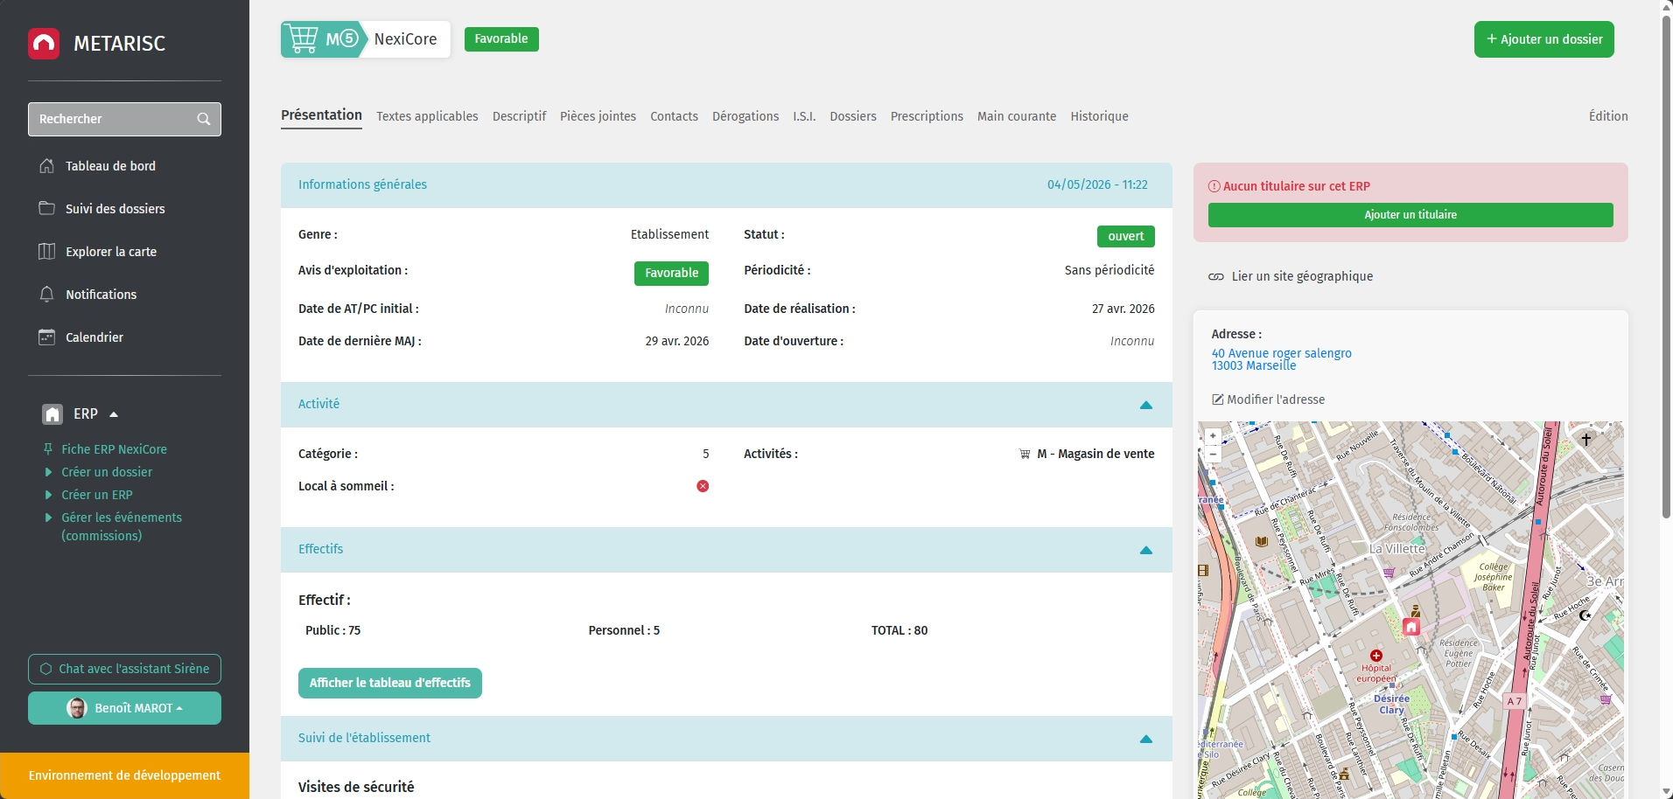The image size is (1673, 799).
Task: Click the red ERP marker on the map
Action: tap(1411, 626)
